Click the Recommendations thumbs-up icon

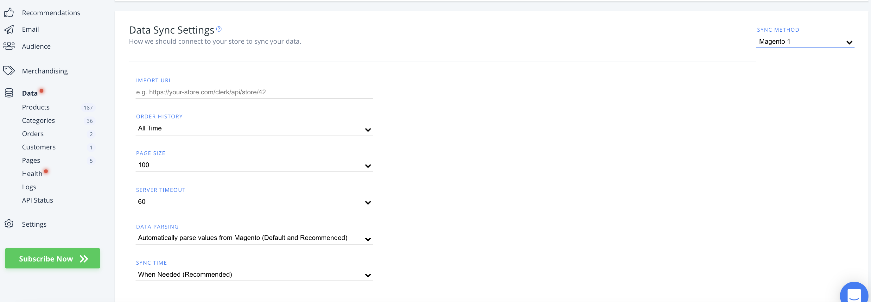pyautogui.click(x=9, y=12)
